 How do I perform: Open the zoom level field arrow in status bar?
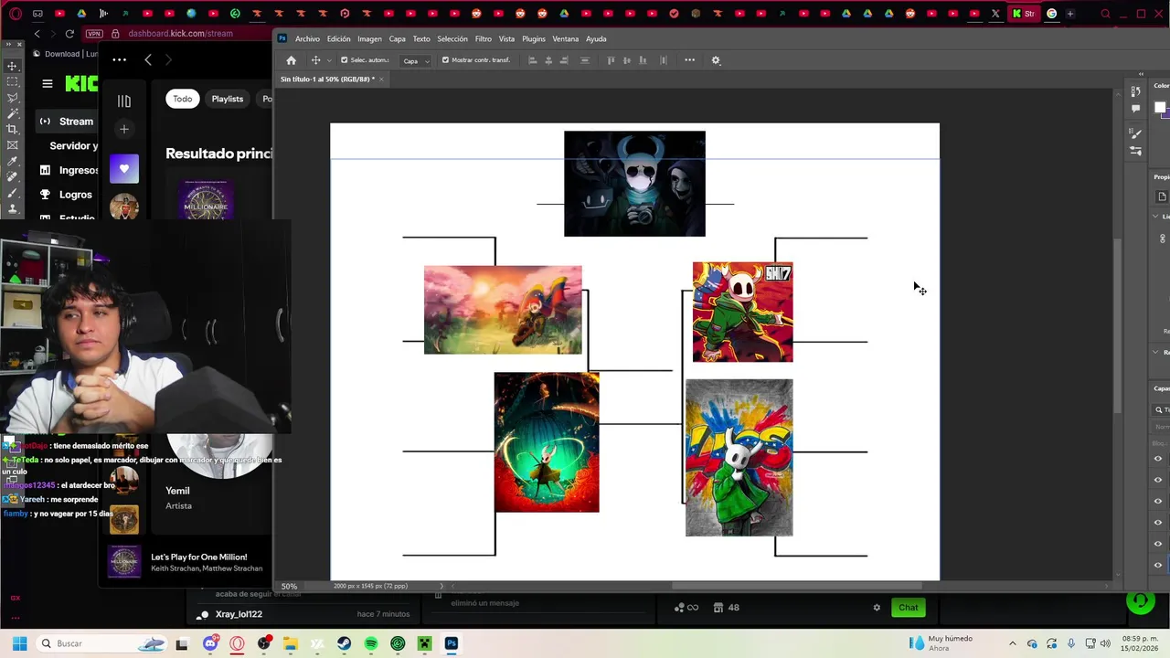pos(441,586)
